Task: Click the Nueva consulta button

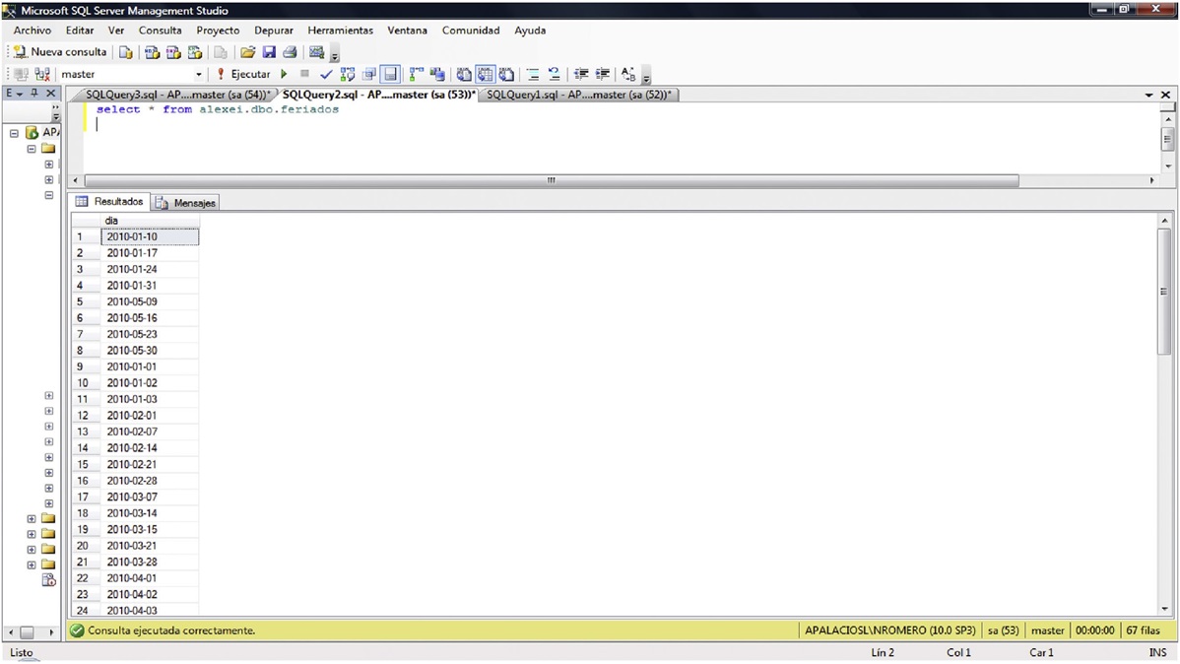Action: (x=60, y=52)
